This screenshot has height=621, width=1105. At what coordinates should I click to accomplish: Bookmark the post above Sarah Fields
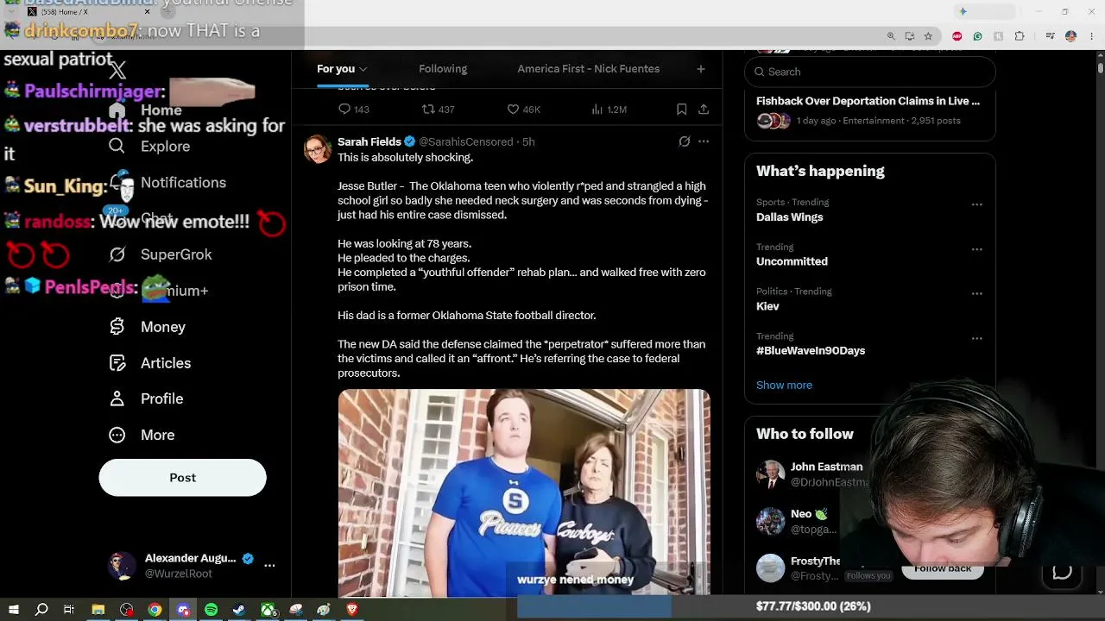click(x=681, y=110)
